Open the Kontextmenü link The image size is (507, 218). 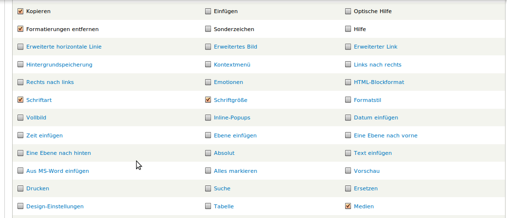tap(232, 65)
